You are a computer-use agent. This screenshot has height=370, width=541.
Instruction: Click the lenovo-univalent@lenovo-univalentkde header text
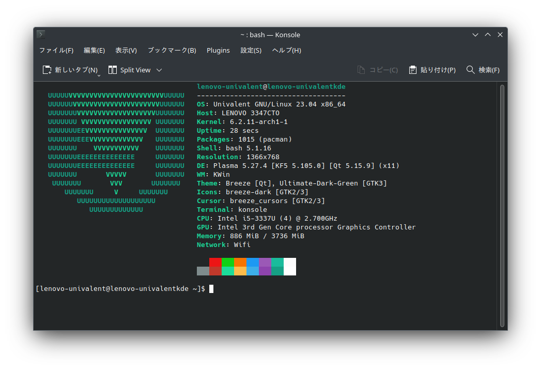(271, 87)
